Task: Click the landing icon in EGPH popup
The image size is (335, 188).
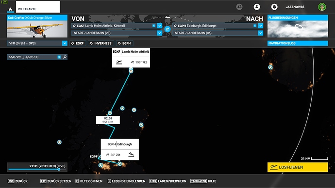Action: [131, 155]
